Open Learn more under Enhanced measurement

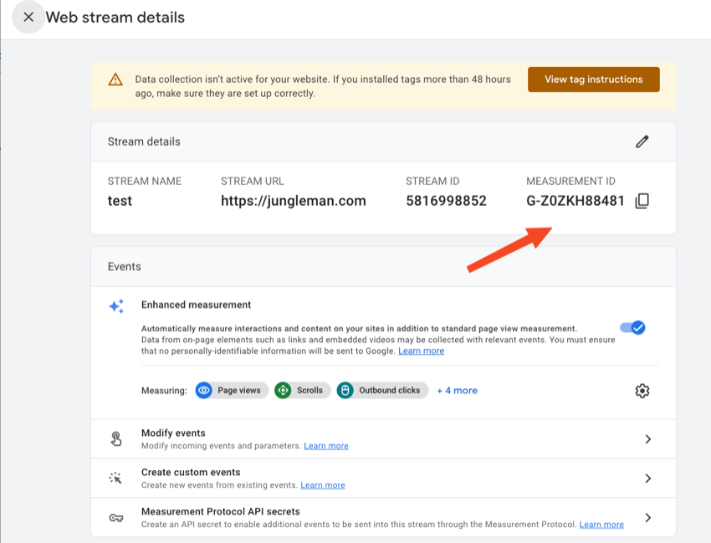click(x=421, y=351)
